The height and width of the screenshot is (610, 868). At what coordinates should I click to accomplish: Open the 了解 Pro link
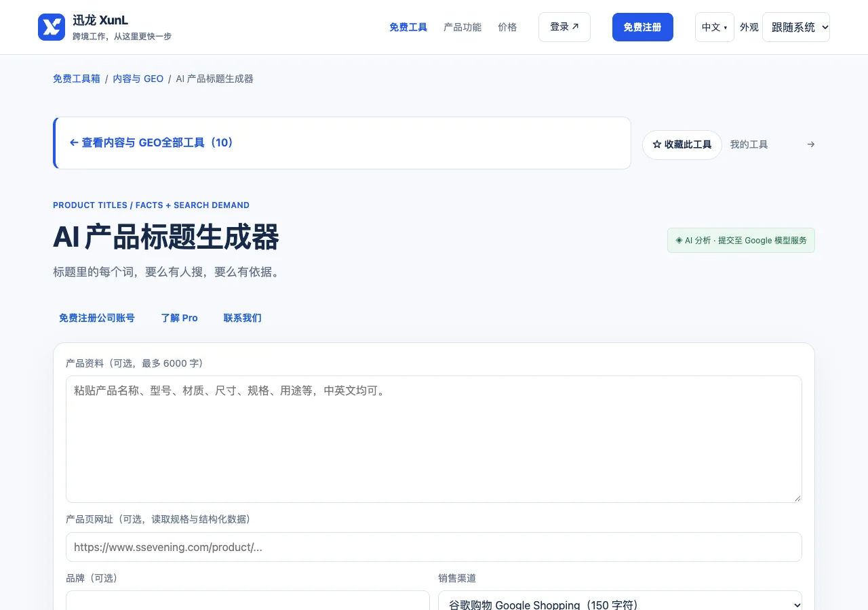point(180,318)
